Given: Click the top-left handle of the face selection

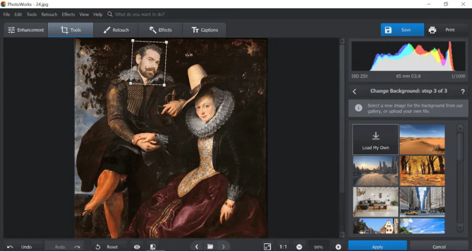Looking at the screenshot, I should (x=133, y=40).
